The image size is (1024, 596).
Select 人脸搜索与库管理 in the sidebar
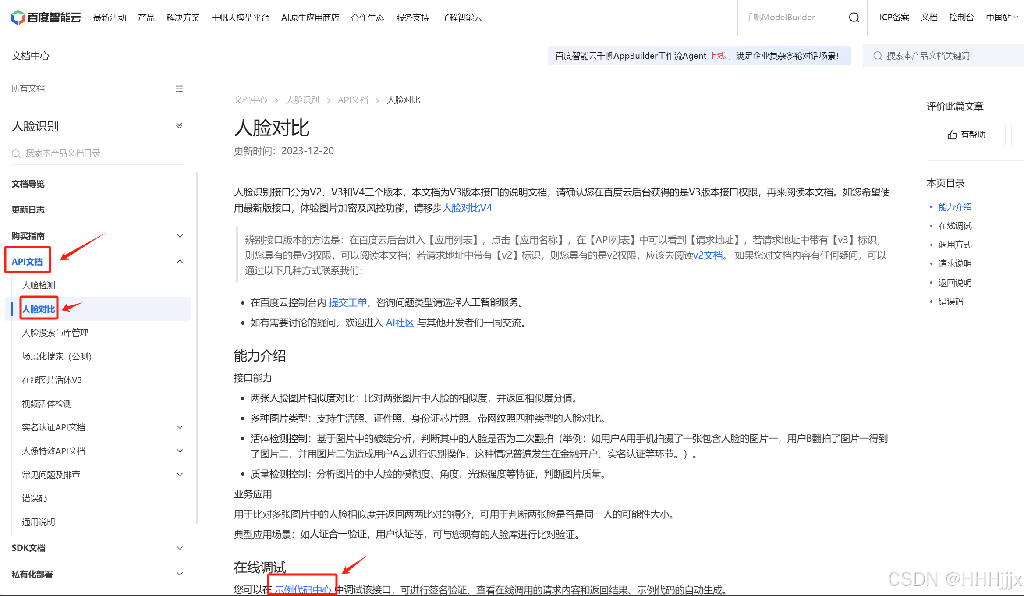click(x=55, y=333)
